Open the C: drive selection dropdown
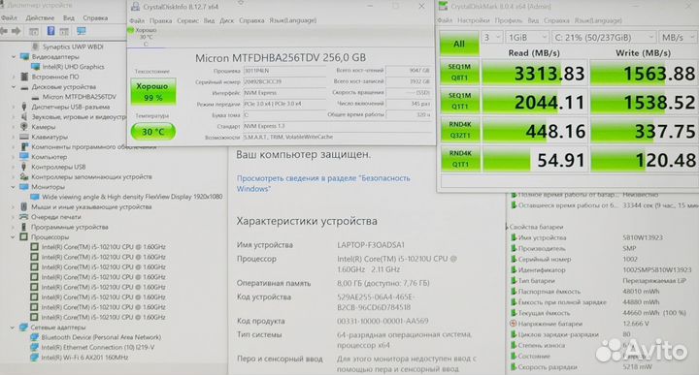 (604, 38)
